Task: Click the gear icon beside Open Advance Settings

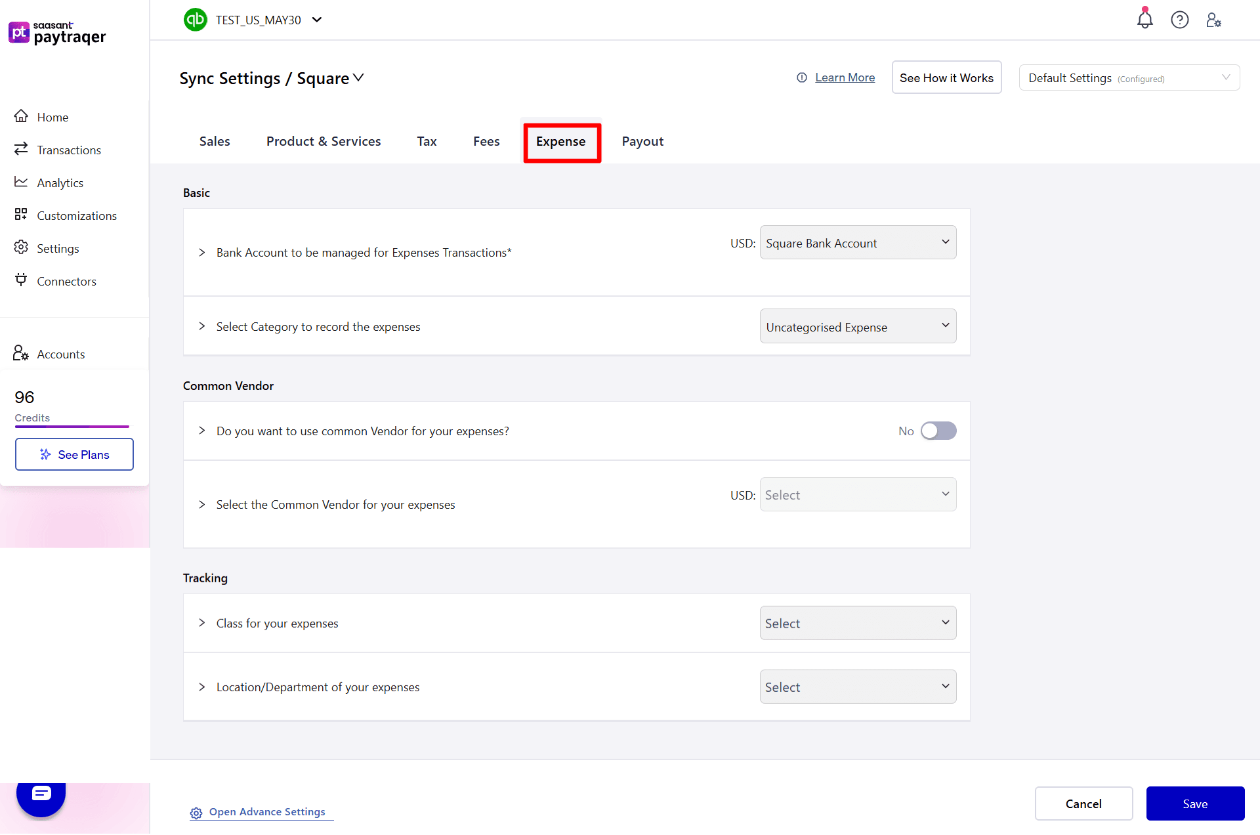Action: click(196, 813)
